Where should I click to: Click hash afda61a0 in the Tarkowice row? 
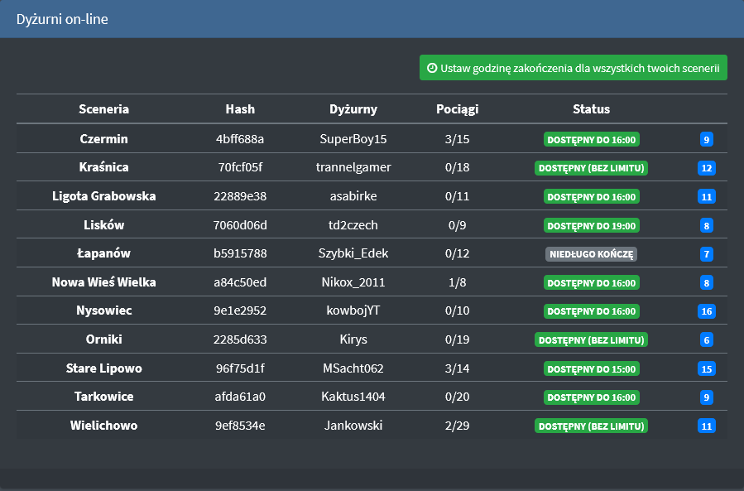[x=240, y=397]
